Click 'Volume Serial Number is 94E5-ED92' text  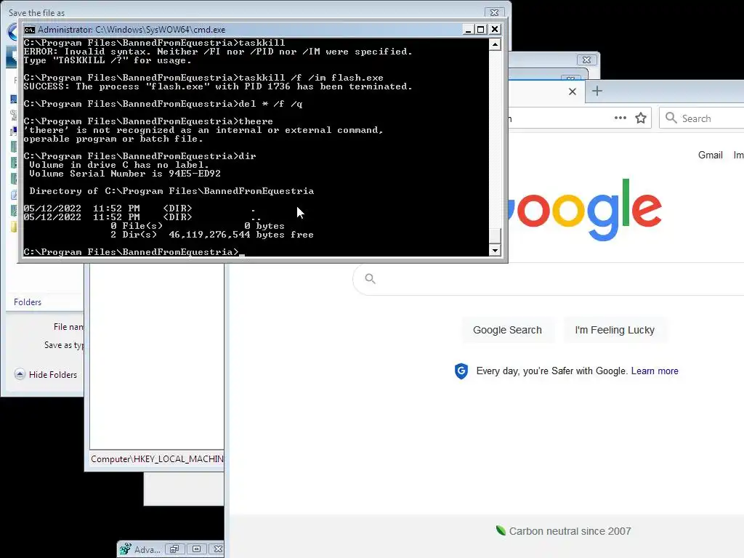click(125, 174)
